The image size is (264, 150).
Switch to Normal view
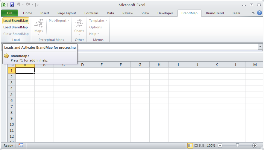190,146
